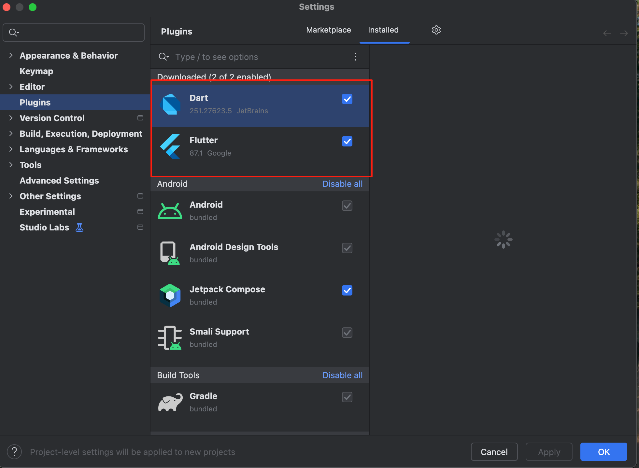Expand the Appearance & Behavior section
This screenshot has width=639, height=468.
click(x=11, y=56)
